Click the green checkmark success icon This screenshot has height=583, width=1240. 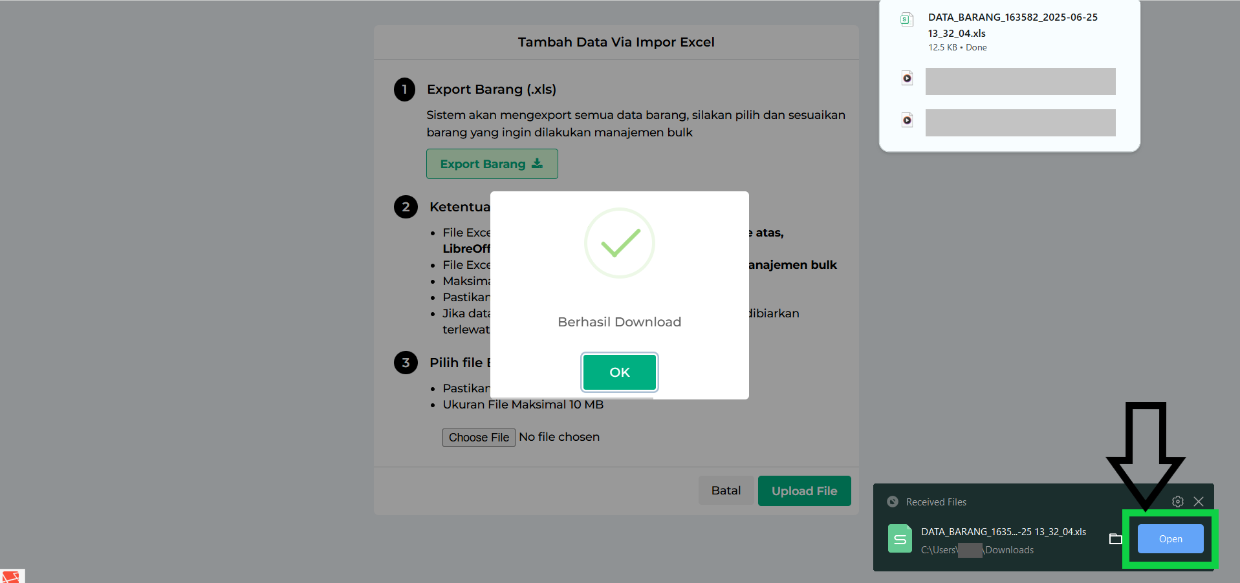point(620,243)
